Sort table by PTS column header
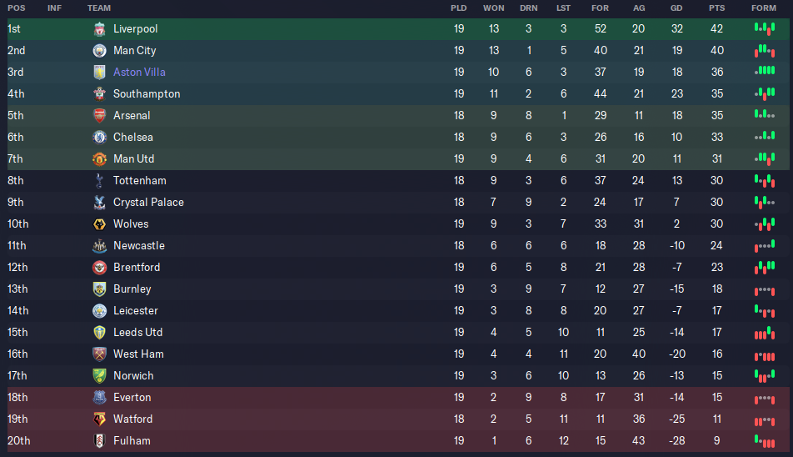Screen dimensions: 793x457 pos(716,8)
